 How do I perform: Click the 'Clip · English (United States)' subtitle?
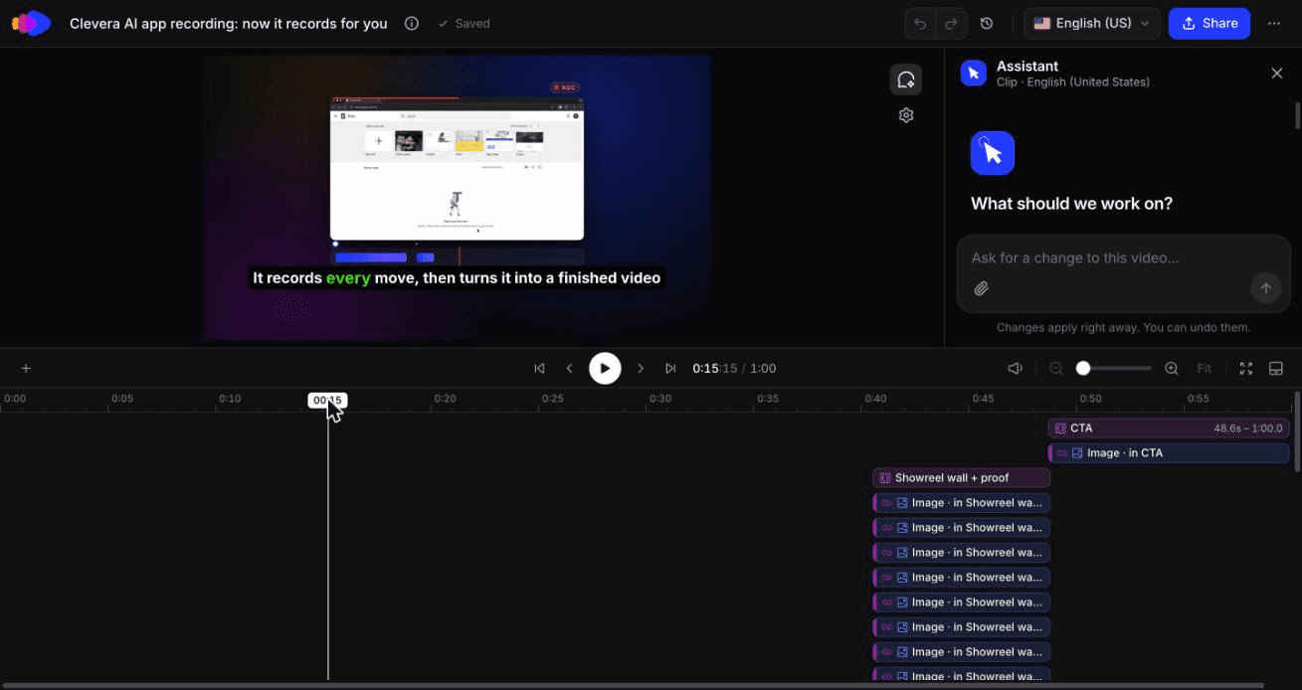[1073, 83]
